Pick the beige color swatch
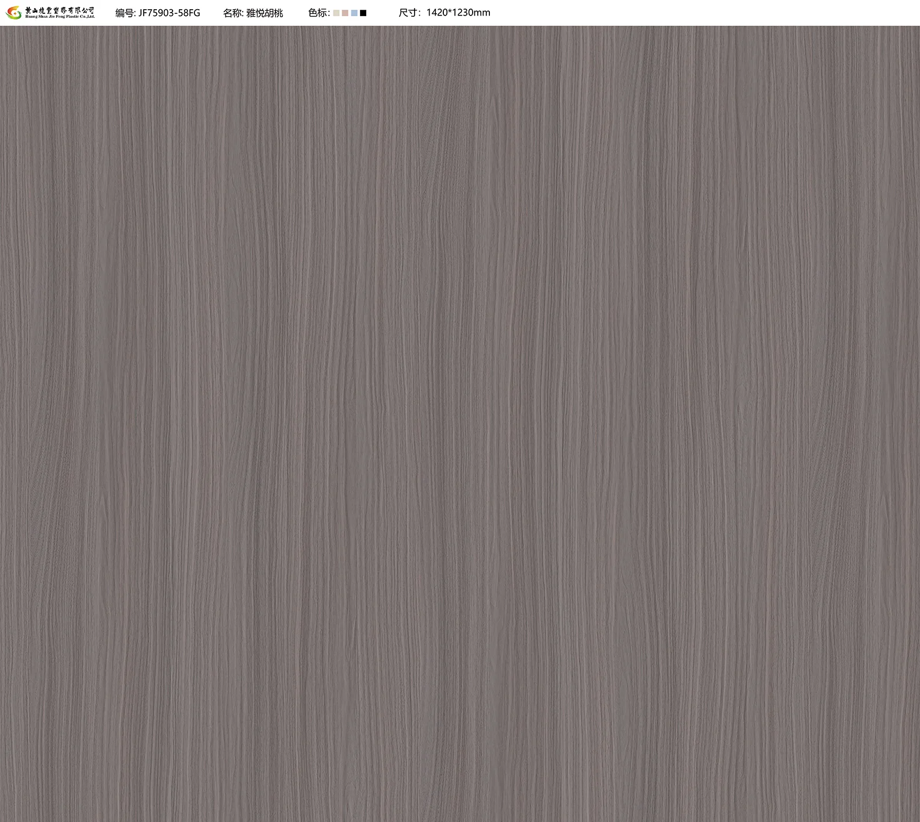 [x=336, y=13]
